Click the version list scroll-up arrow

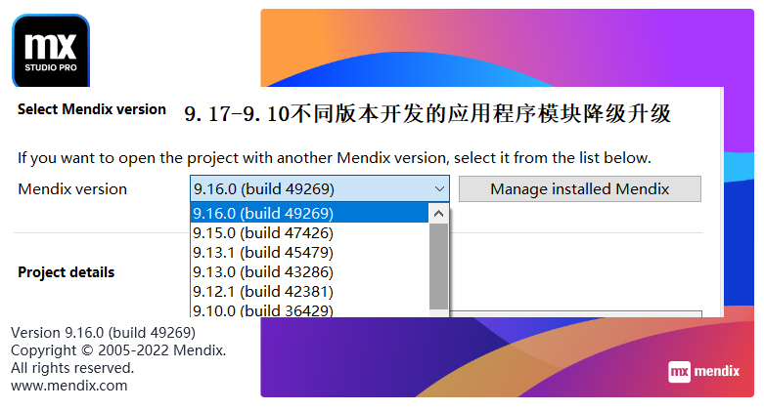pyautogui.click(x=438, y=213)
